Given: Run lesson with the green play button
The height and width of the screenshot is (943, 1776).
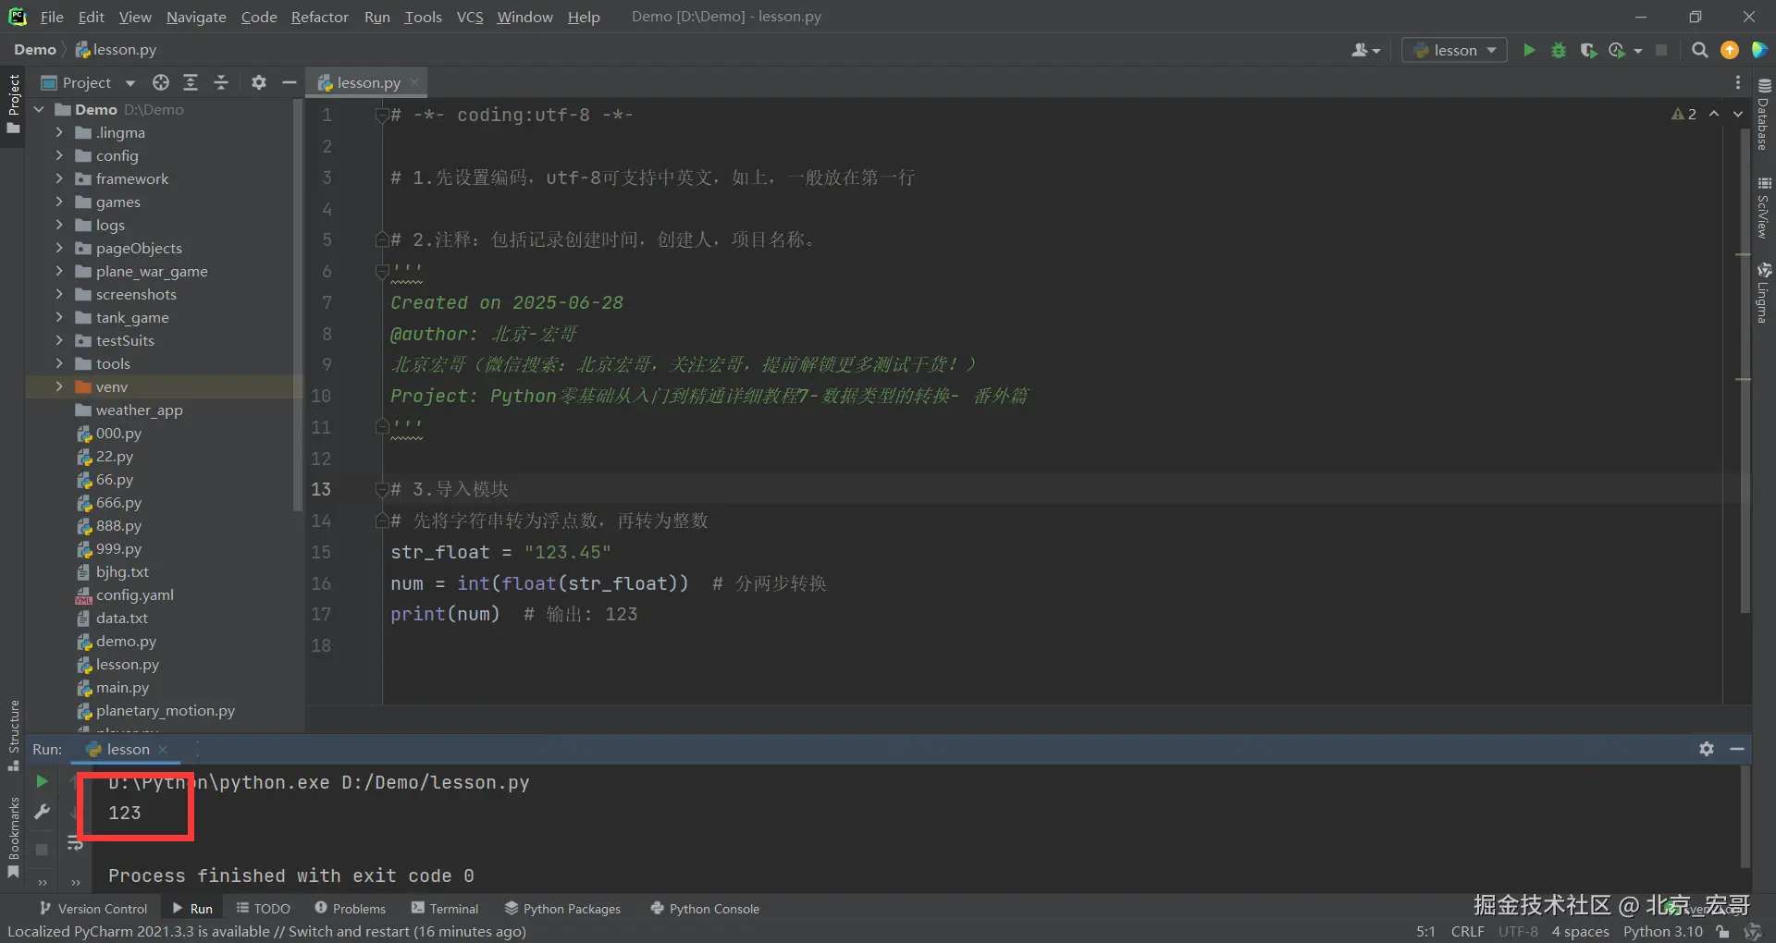Looking at the screenshot, I should click(x=1529, y=50).
